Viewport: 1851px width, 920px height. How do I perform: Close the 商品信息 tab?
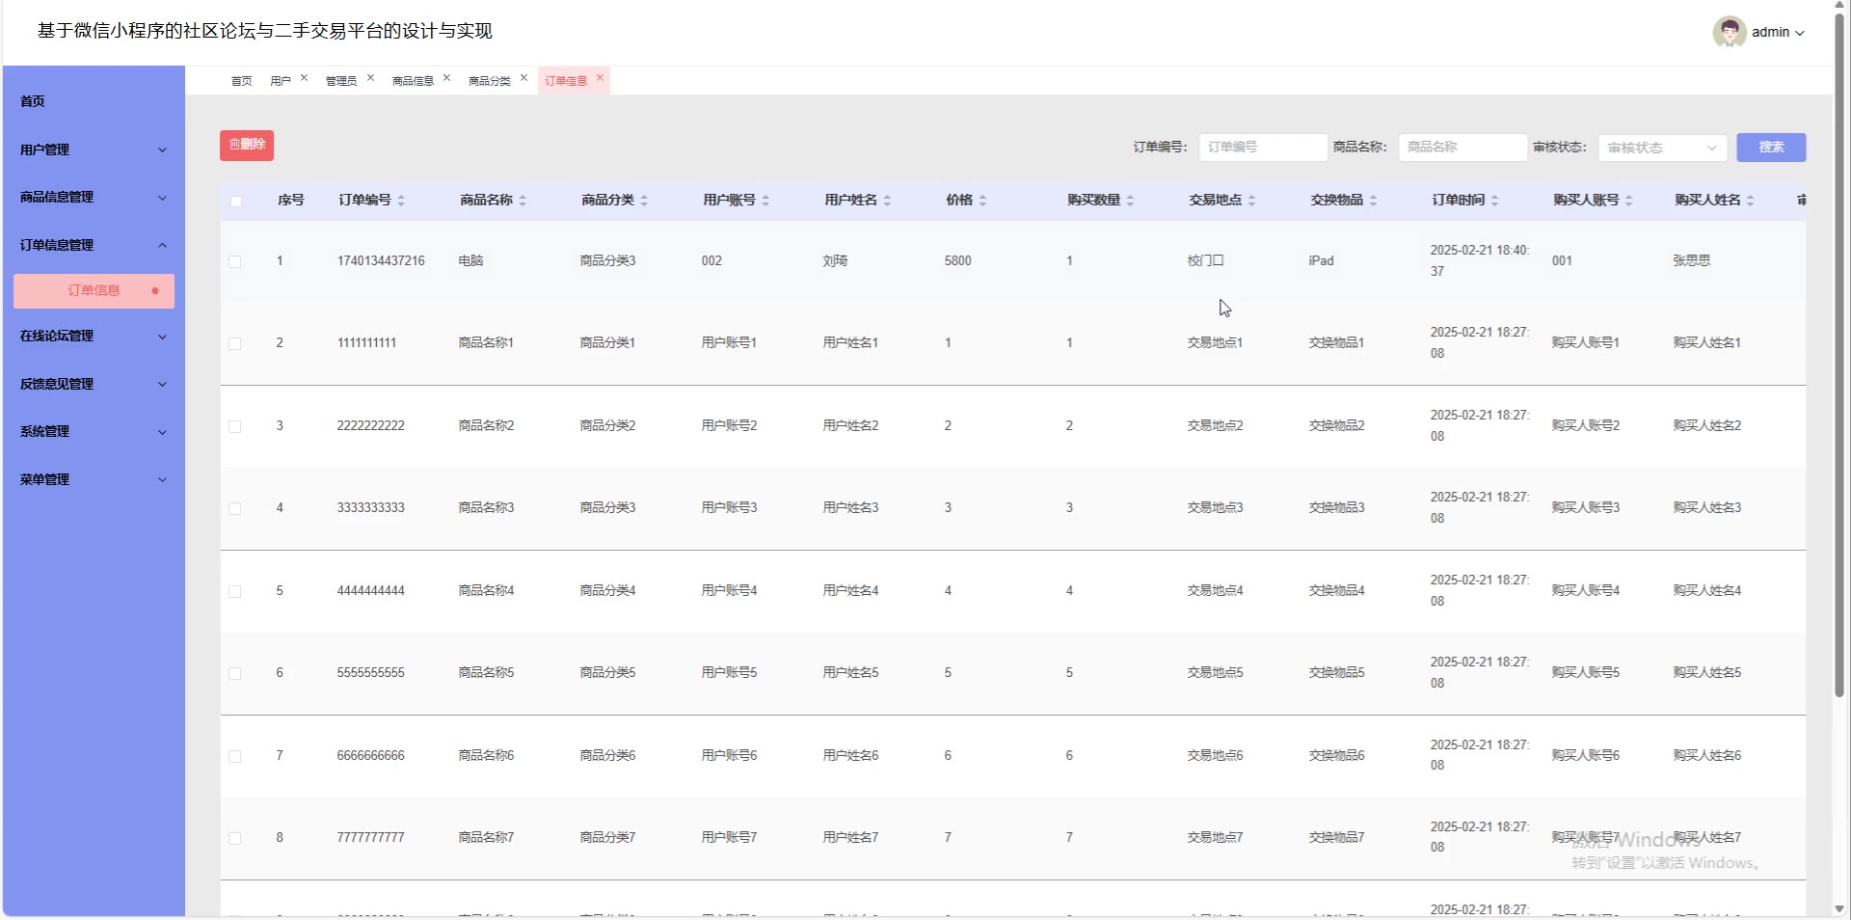(x=446, y=78)
